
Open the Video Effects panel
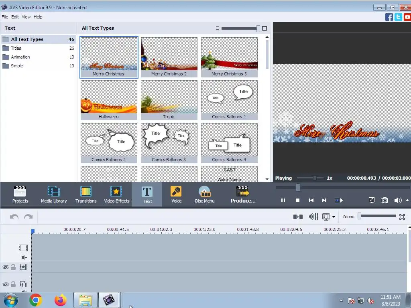coord(117,195)
